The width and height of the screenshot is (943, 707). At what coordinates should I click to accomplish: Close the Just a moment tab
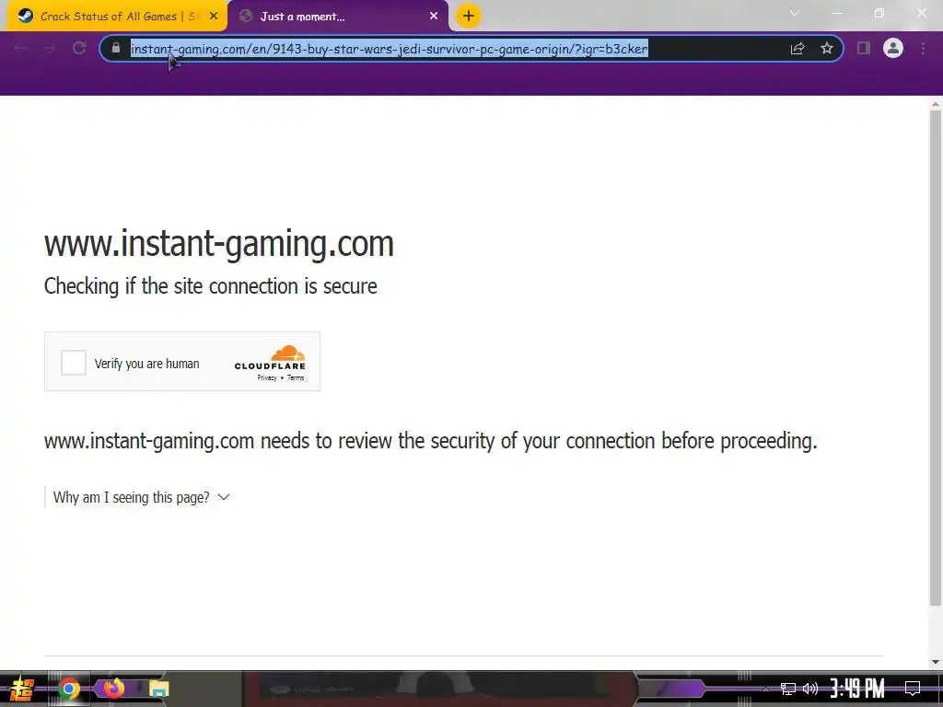[434, 17]
